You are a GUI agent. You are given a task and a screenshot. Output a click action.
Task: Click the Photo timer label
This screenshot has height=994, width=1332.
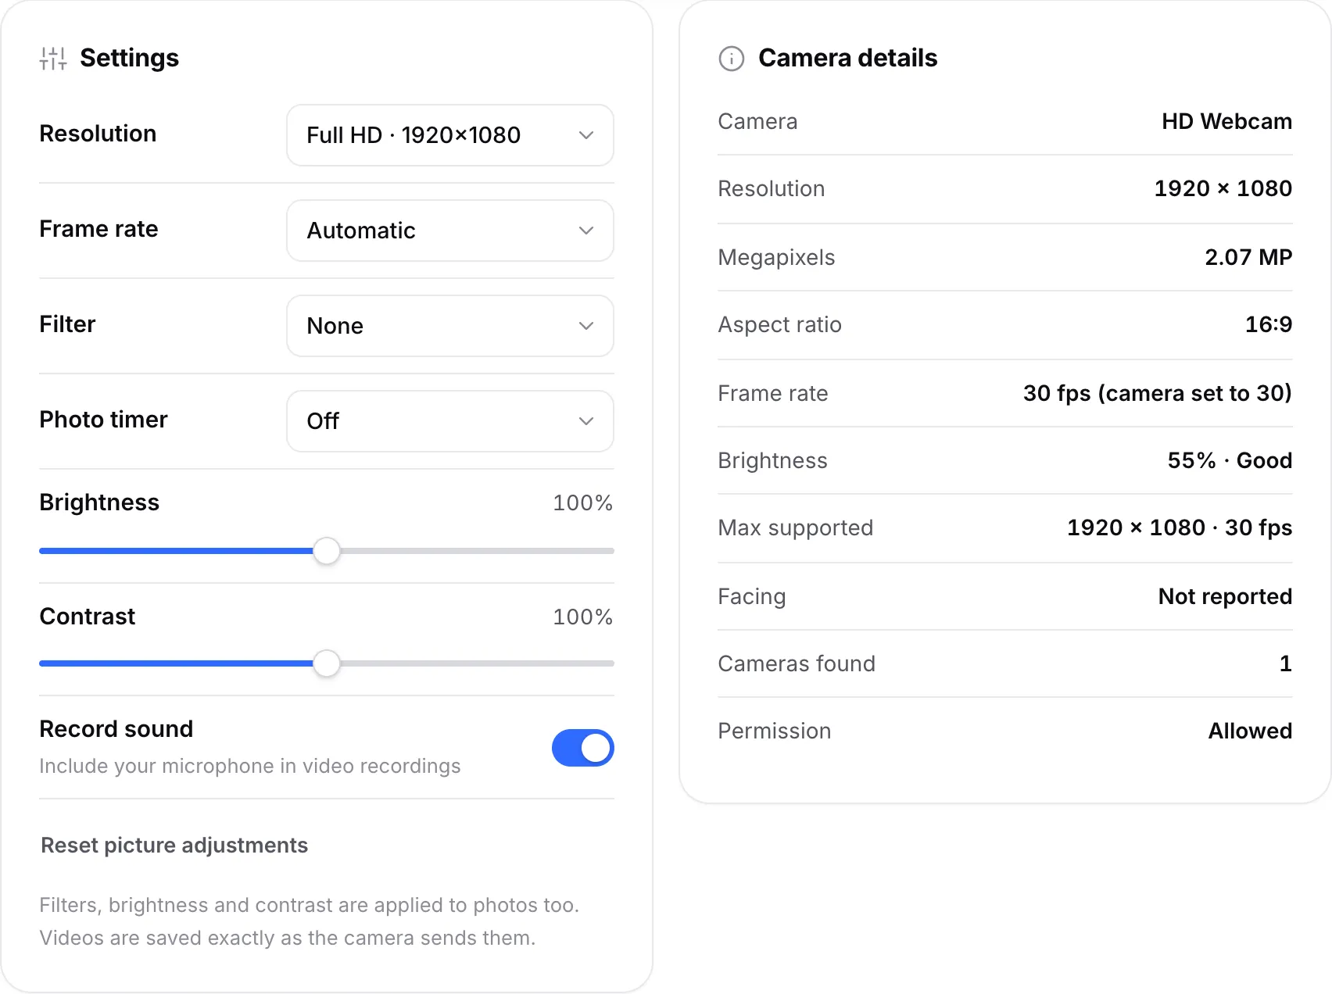(104, 420)
